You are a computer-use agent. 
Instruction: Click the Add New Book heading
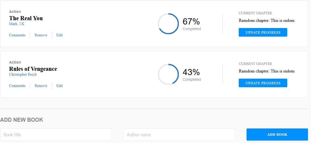click(22, 120)
